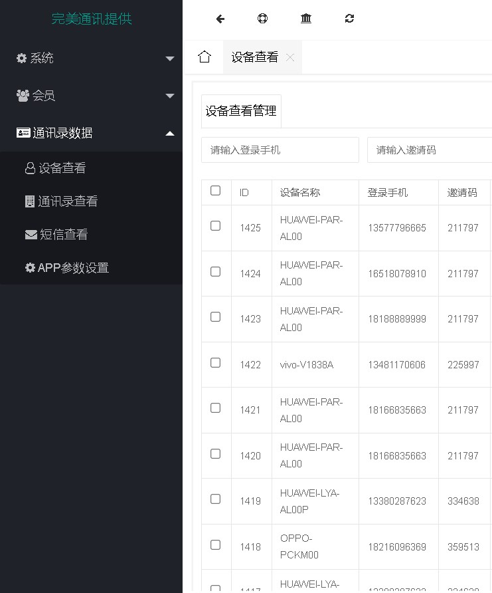Click phone number 18188889999

397,319
